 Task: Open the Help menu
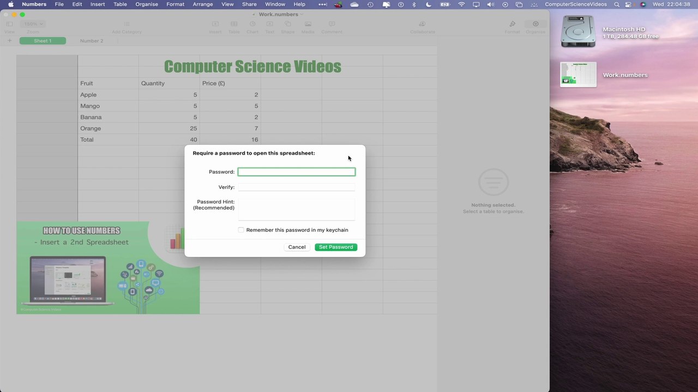(299, 4)
